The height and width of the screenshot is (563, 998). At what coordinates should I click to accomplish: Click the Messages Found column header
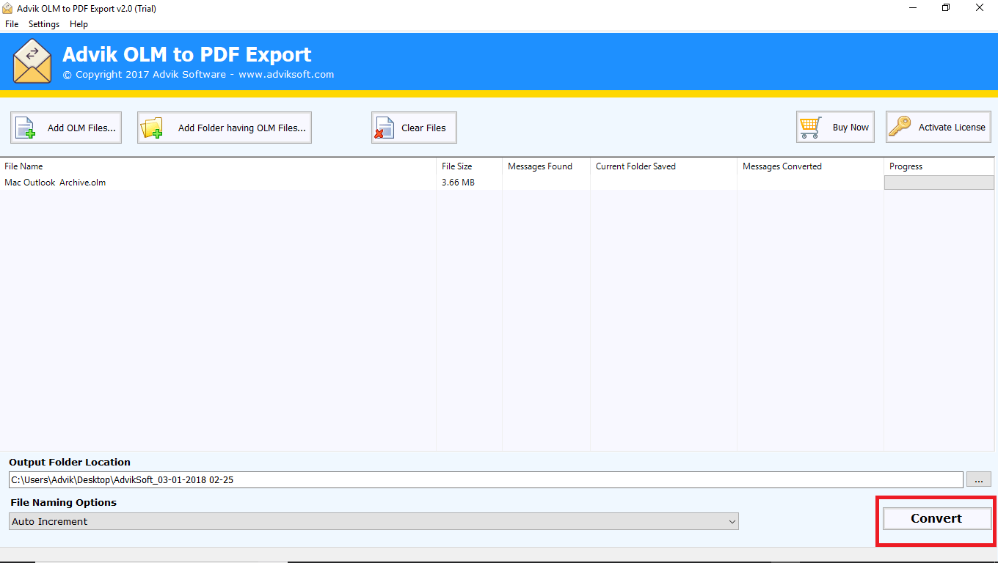click(547, 166)
